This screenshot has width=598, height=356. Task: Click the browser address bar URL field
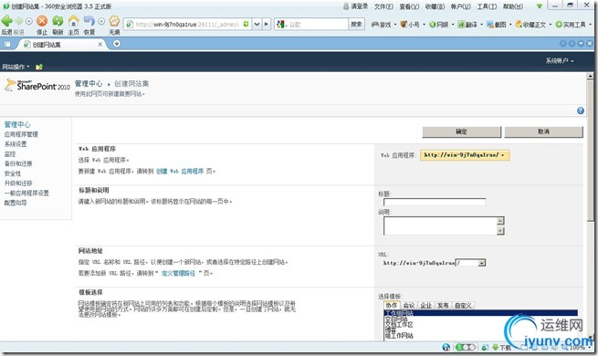click(188, 25)
